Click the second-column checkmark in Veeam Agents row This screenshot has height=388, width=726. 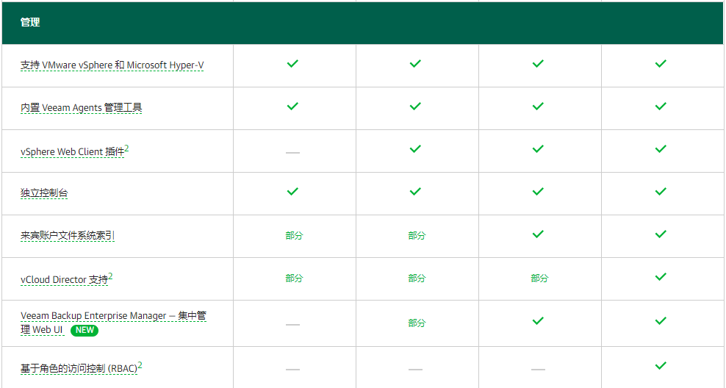pos(415,107)
